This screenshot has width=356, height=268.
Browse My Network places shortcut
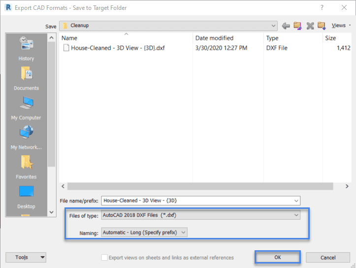coord(26,137)
